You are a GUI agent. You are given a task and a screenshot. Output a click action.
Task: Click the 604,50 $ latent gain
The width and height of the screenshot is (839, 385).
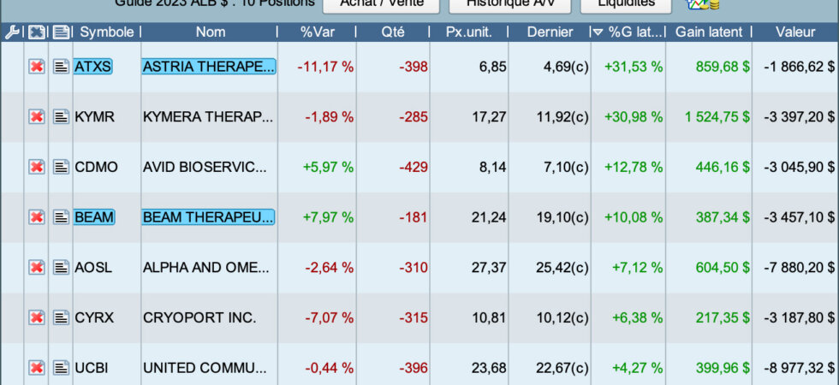(723, 267)
